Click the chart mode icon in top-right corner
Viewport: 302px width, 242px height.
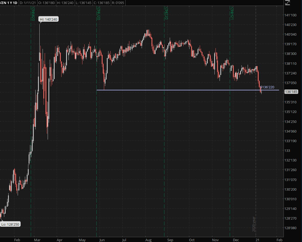click(x=288, y=3)
